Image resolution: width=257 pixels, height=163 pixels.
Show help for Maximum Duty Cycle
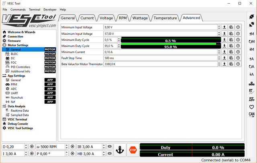[238, 46]
